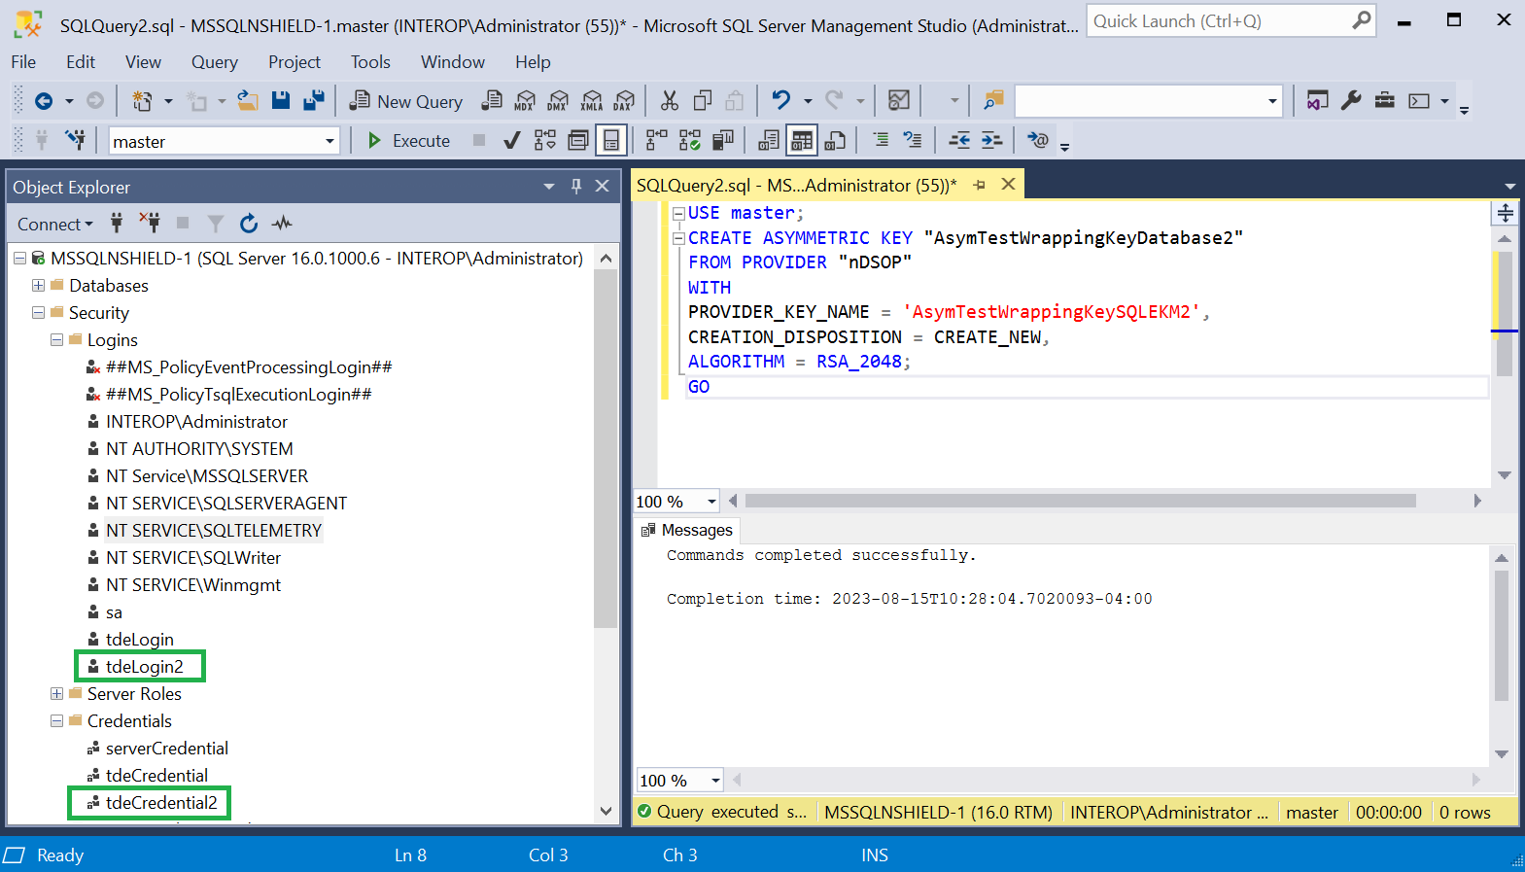1525x872 pixels.
Task: Specify values for template parameters
Action: [1038, 141]
